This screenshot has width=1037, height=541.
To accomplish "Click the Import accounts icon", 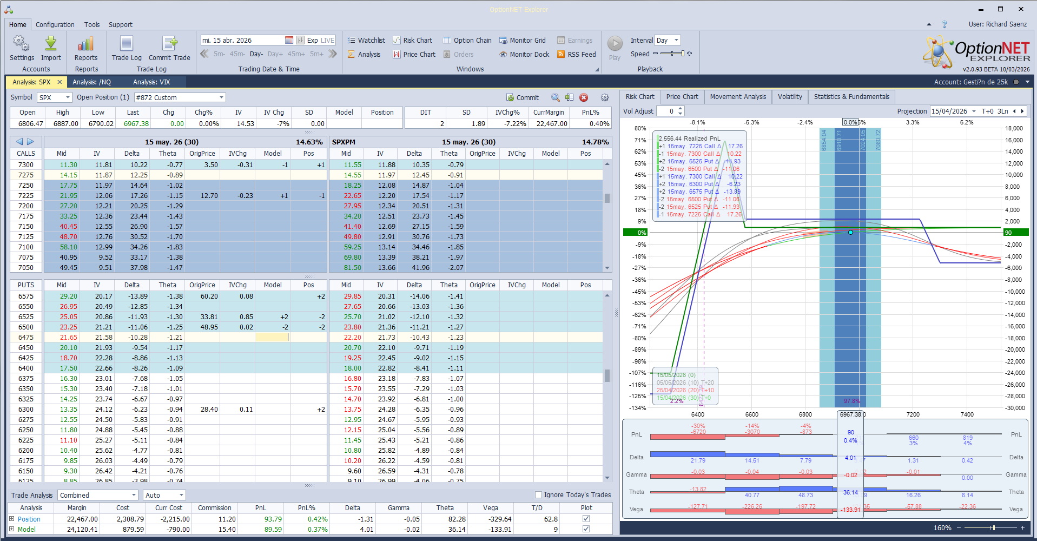I will pos(51,44).
